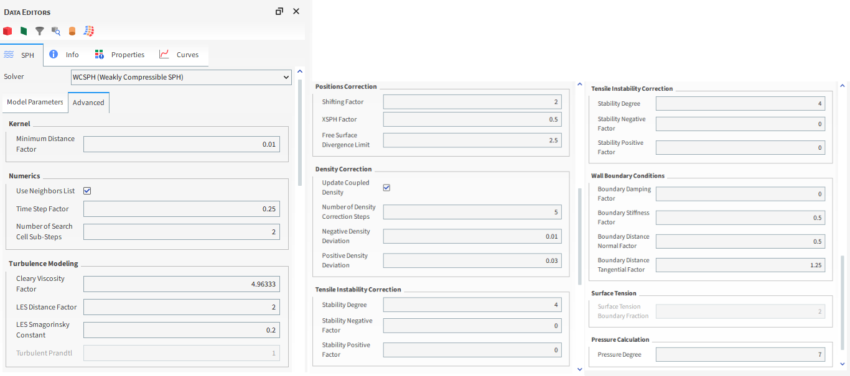Disable Update Coupled Density
850x376 pixels.
386,187
